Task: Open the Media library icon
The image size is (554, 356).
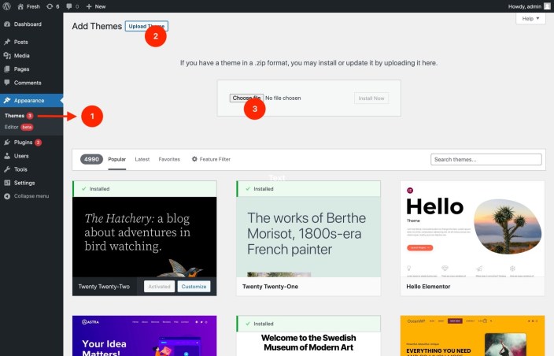Action: point(7,55)
